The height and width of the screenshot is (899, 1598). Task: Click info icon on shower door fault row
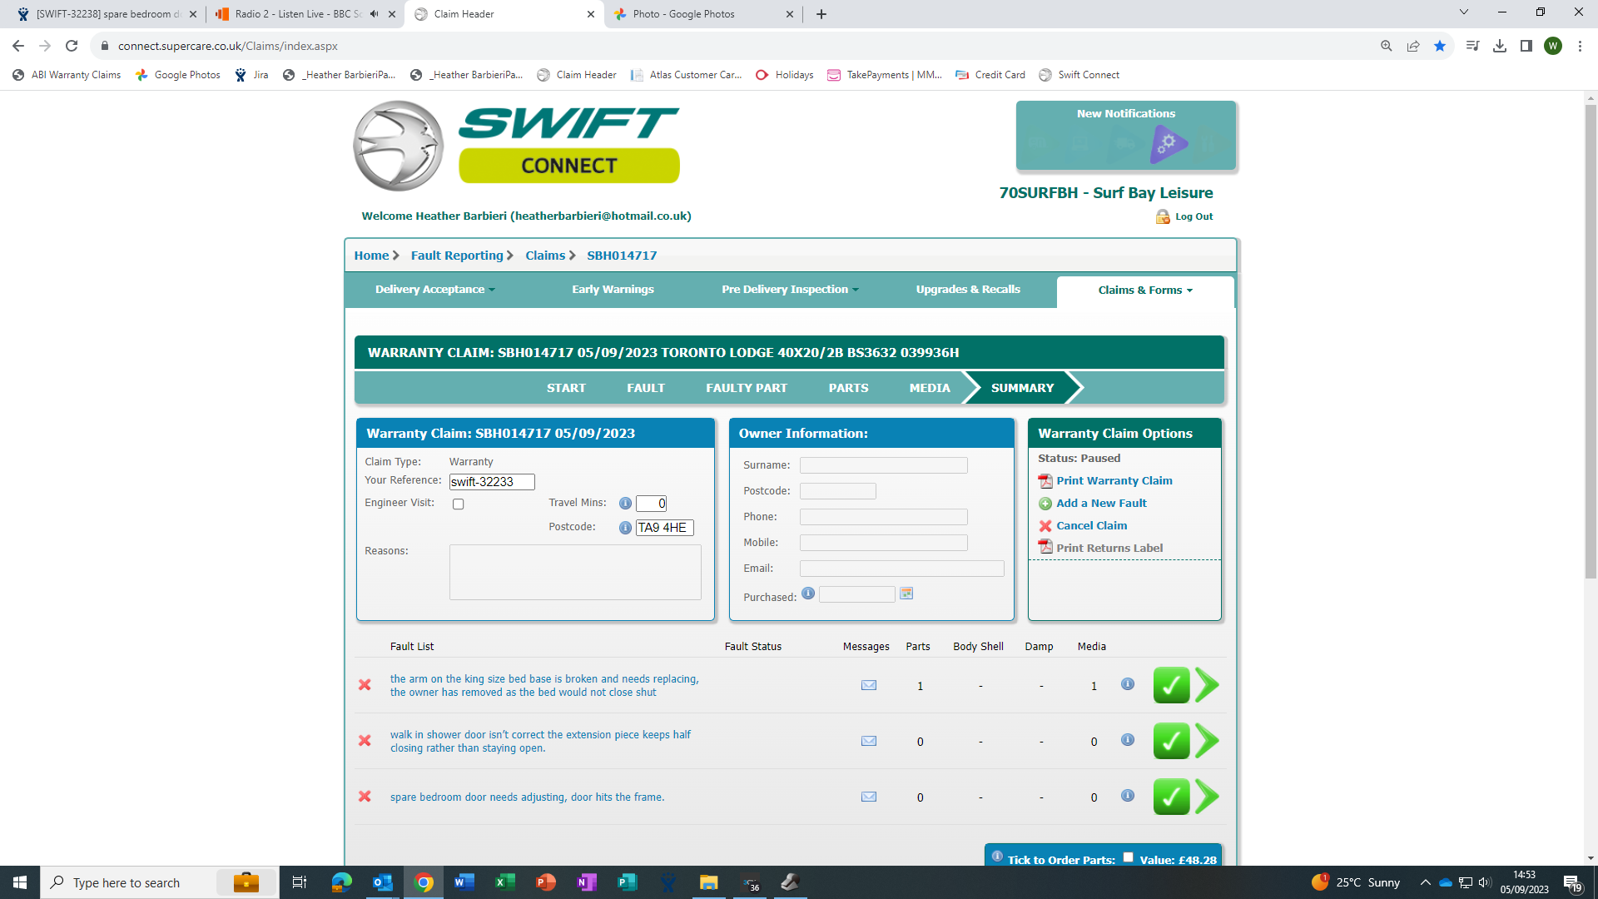[x=1127, y=740]
